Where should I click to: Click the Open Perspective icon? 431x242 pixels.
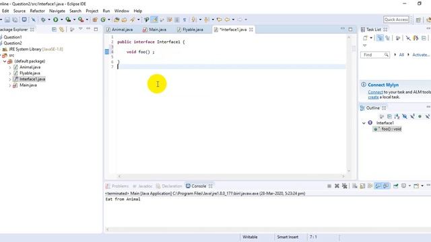(x=418, y=19)
